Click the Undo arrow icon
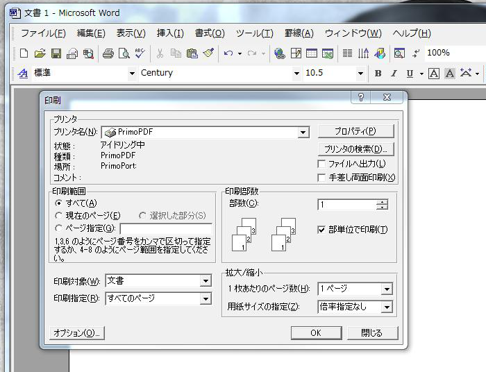 click(228, 53)
